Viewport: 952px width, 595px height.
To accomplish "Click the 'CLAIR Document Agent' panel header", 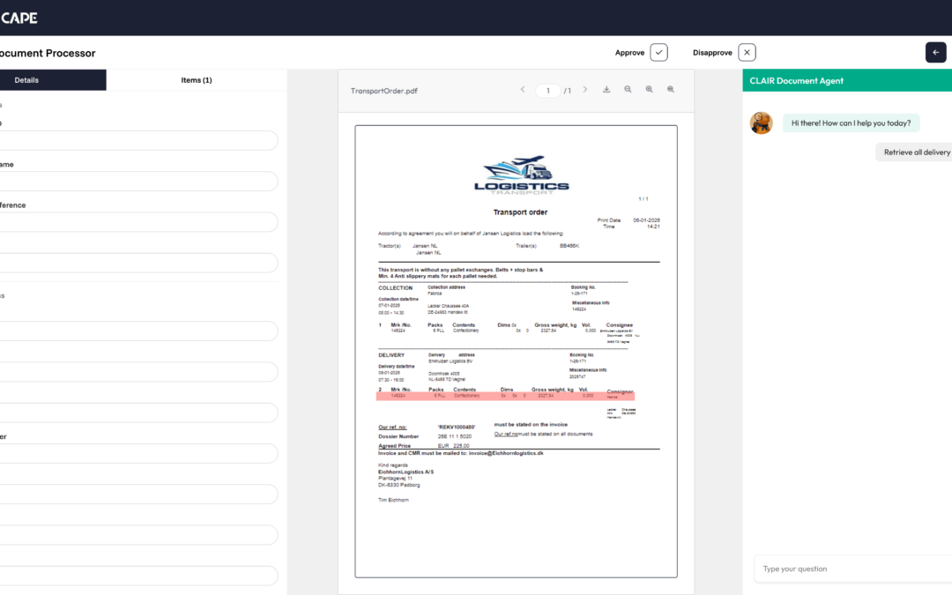I will 847,81.
